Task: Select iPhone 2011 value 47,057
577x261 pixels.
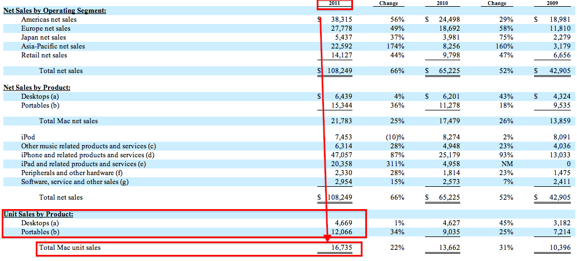Action: click(341, 155)
